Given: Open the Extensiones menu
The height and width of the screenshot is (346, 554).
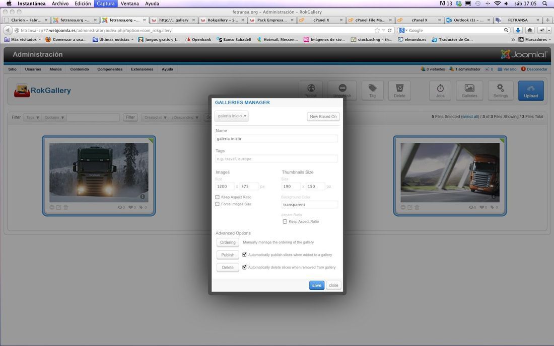Looking at the screenshot, I should point(142,69).
